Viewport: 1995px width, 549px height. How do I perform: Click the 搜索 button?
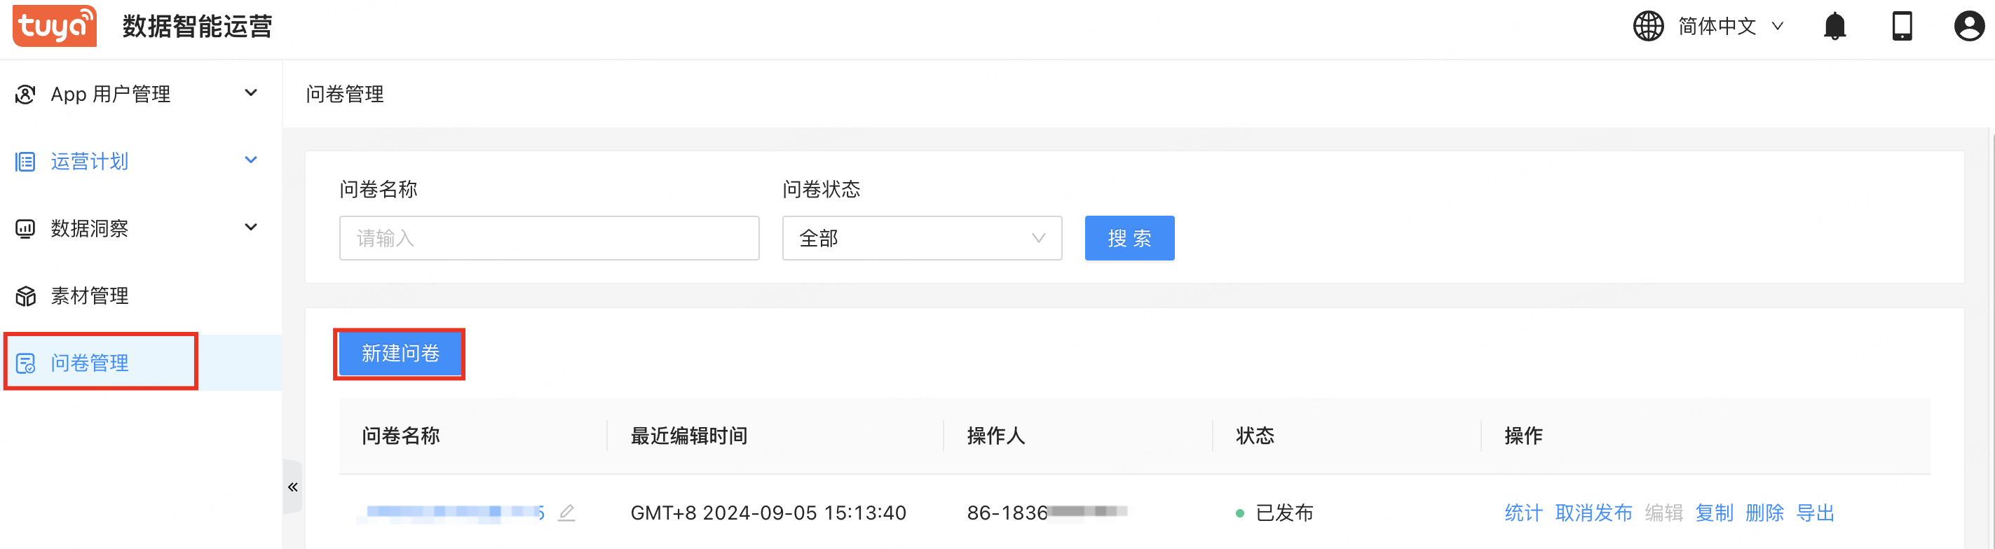[x=1129, y=238]
